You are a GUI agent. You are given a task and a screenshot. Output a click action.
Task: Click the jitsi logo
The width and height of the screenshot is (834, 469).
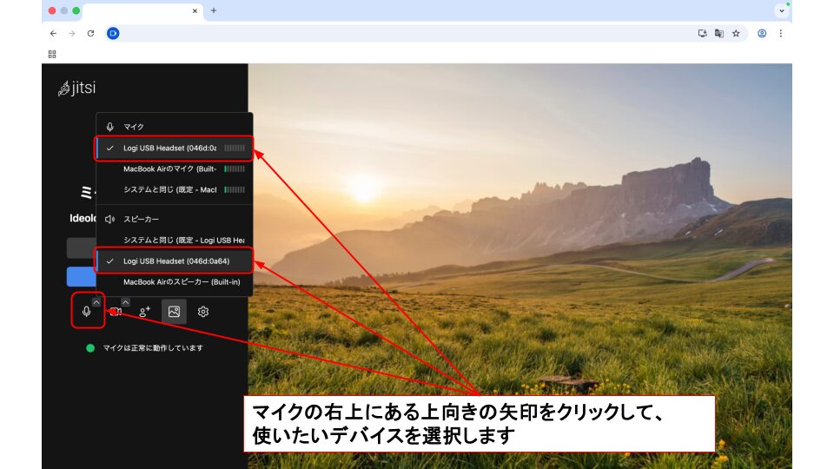click(x=76, y=88)
